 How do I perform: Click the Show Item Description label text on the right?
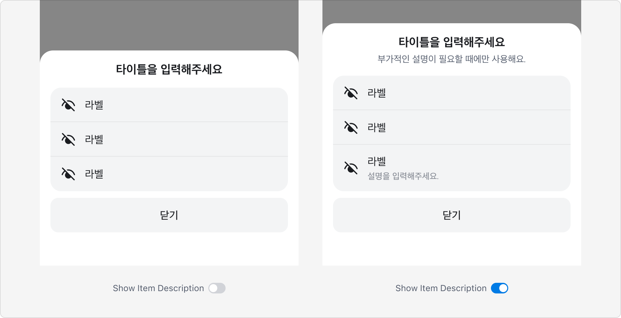[441, 288]
